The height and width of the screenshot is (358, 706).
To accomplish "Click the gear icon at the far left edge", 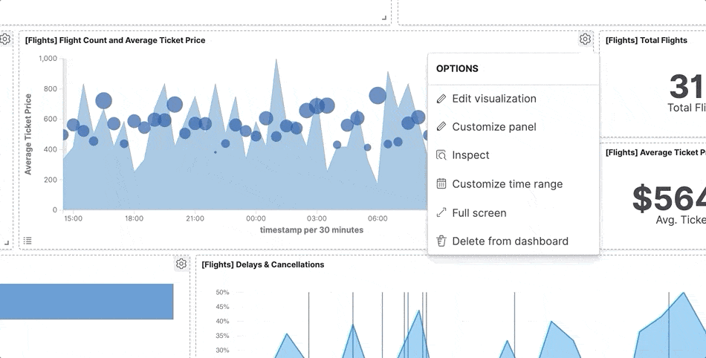I will (x=5, y=39).
